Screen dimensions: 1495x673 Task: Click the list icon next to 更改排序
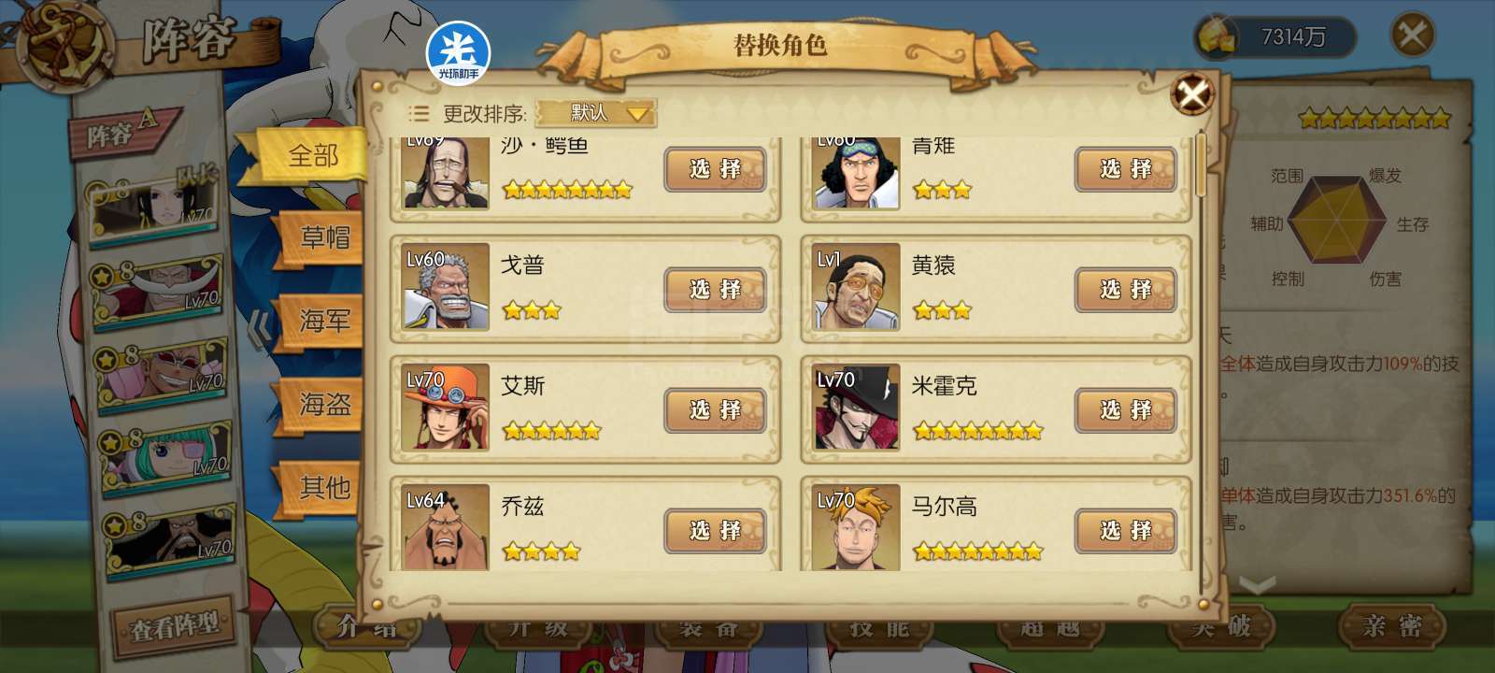click(x=419, y=114)
